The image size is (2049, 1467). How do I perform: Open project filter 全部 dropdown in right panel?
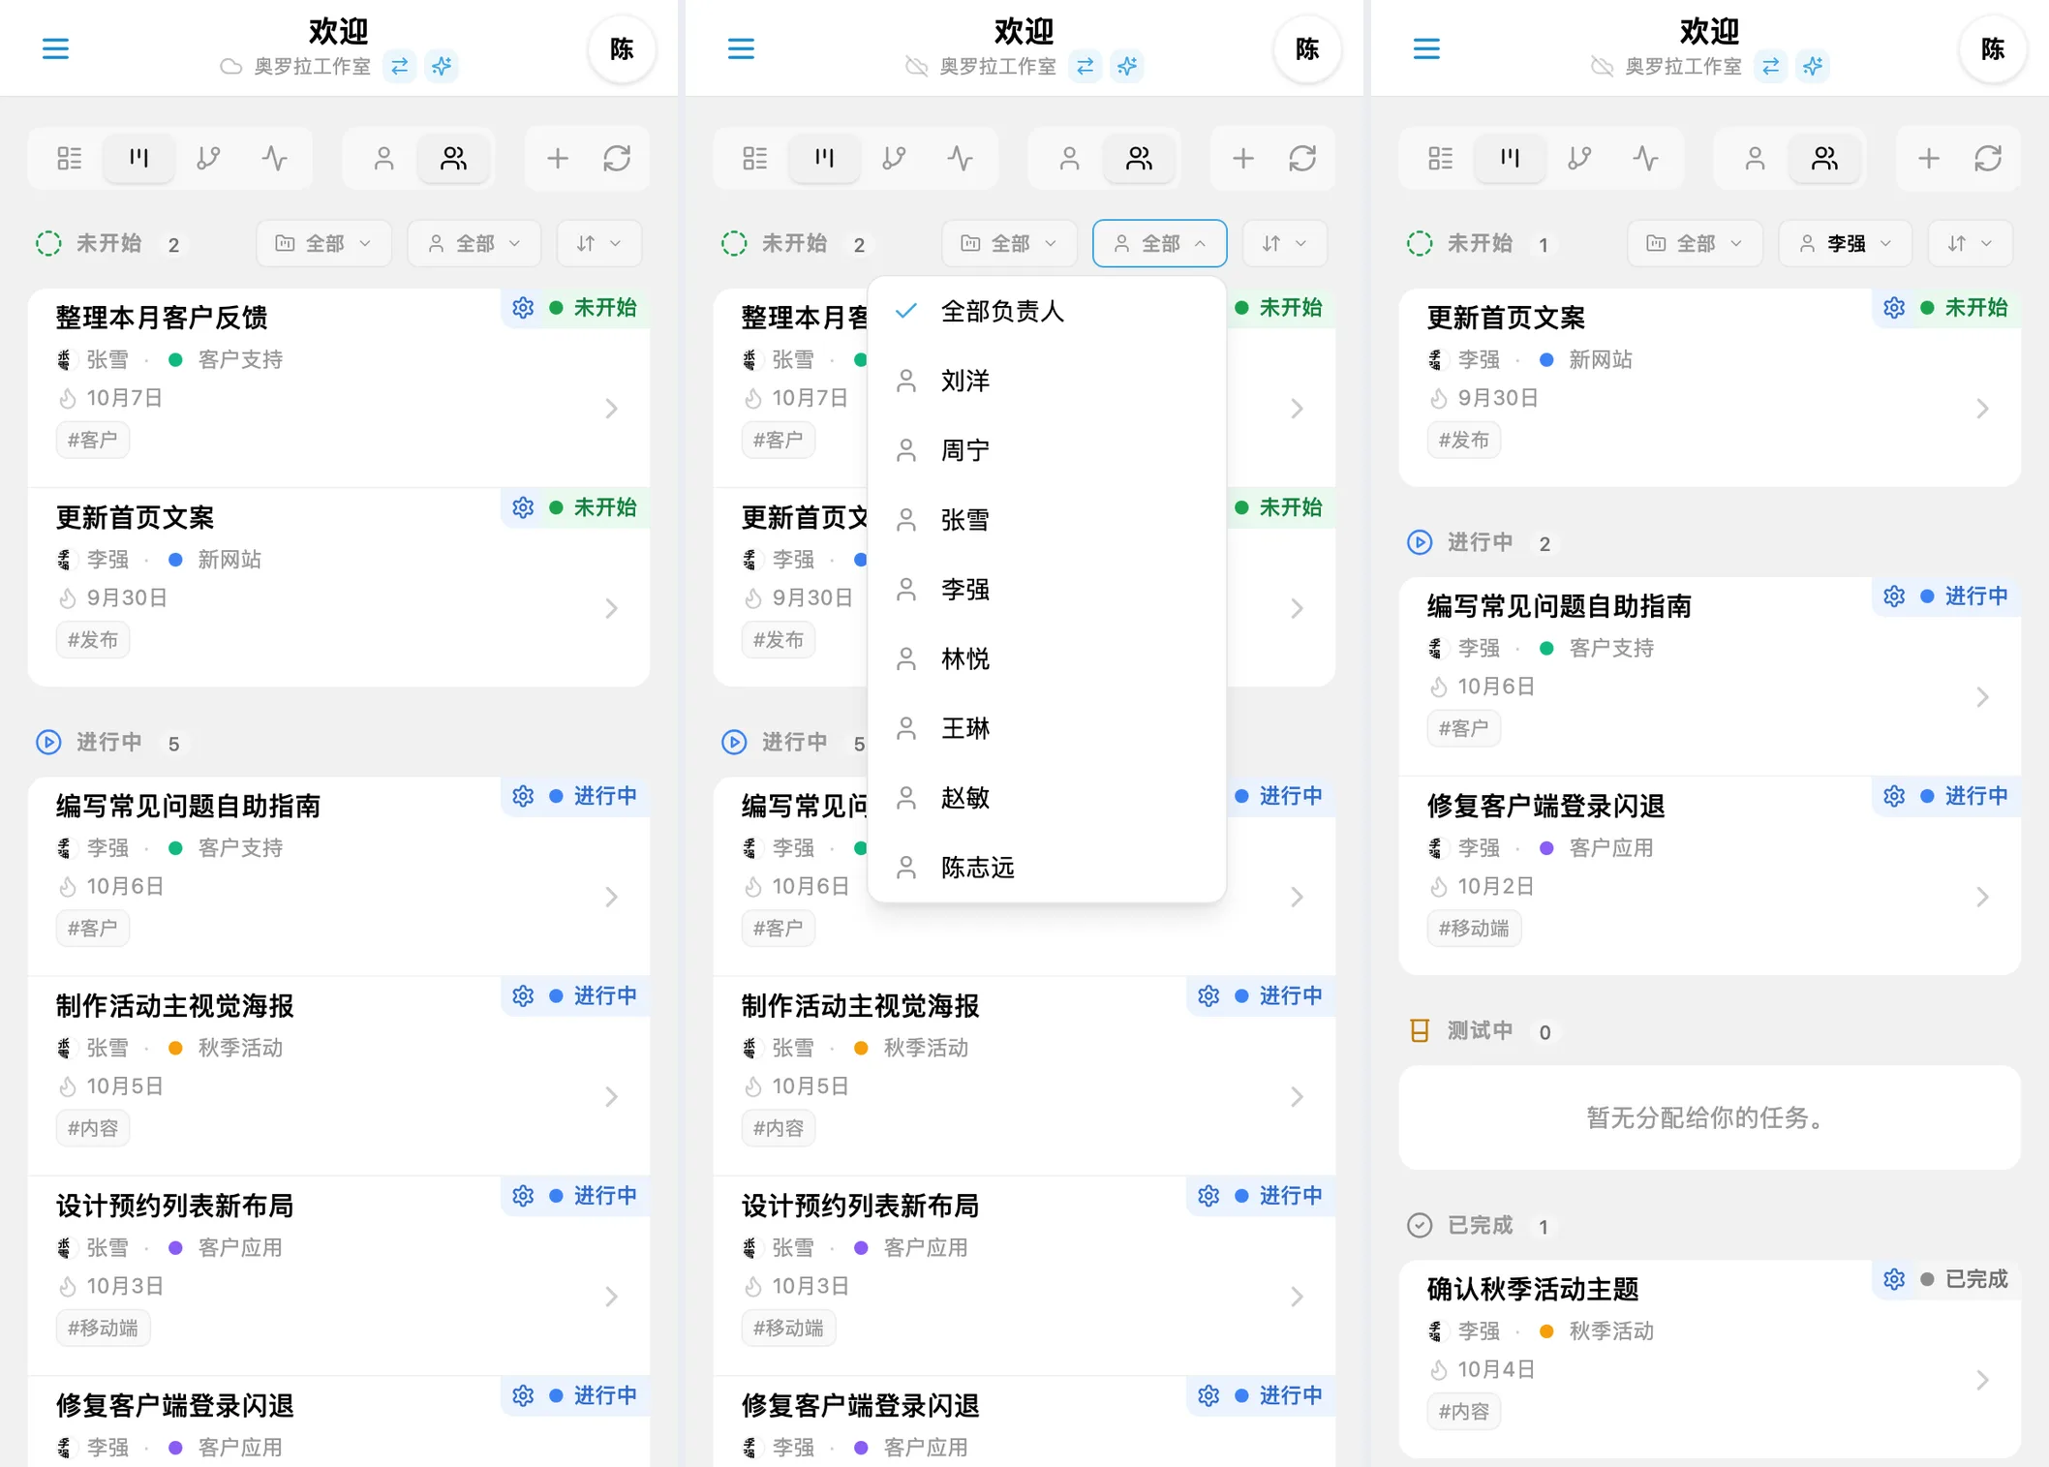point(1695,243)
